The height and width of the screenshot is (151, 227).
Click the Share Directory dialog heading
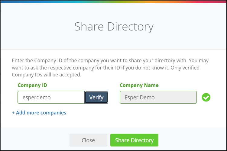pos(114,27)
